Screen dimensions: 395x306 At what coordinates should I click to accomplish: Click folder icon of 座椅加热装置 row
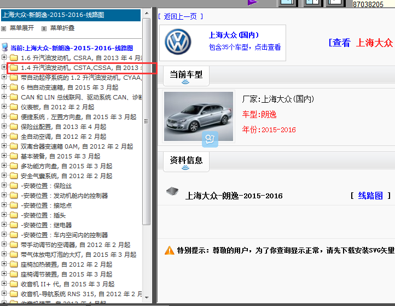point(14,264)
